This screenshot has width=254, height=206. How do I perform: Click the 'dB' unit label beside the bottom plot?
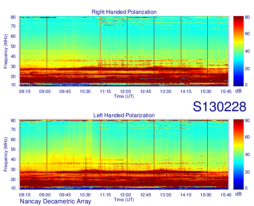point(238,194)
